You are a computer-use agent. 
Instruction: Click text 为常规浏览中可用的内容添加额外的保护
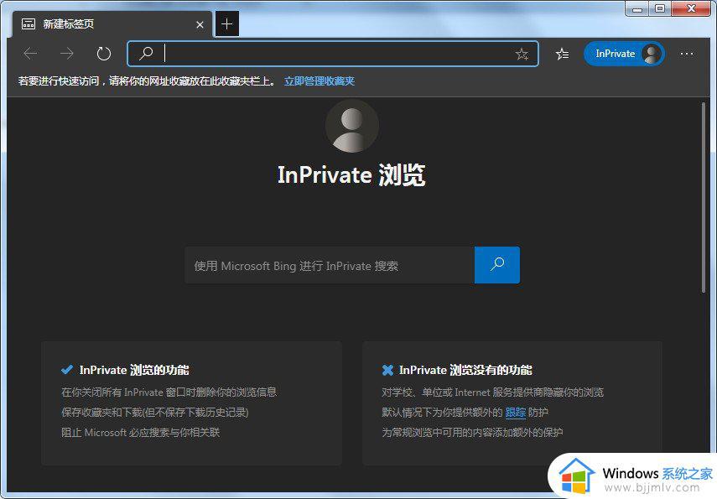pos(472,432)
